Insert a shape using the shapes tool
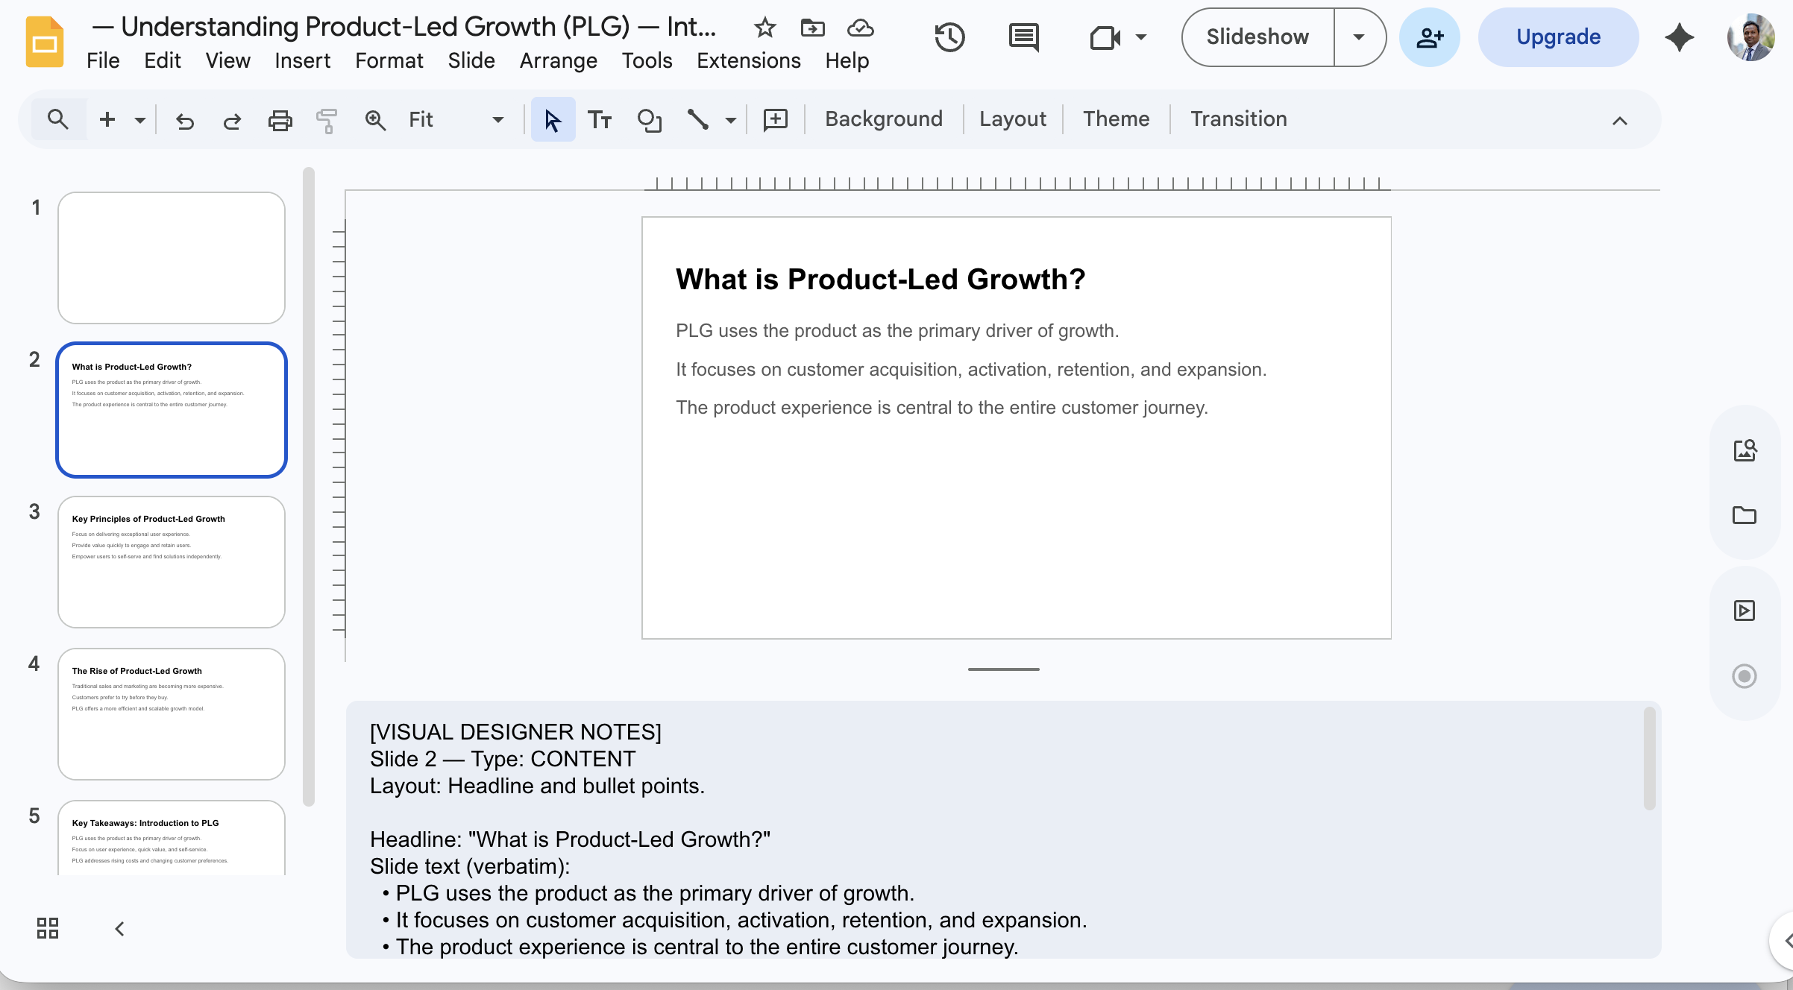The width and height of the screenshot is (1793, 990). click(649, 119)
